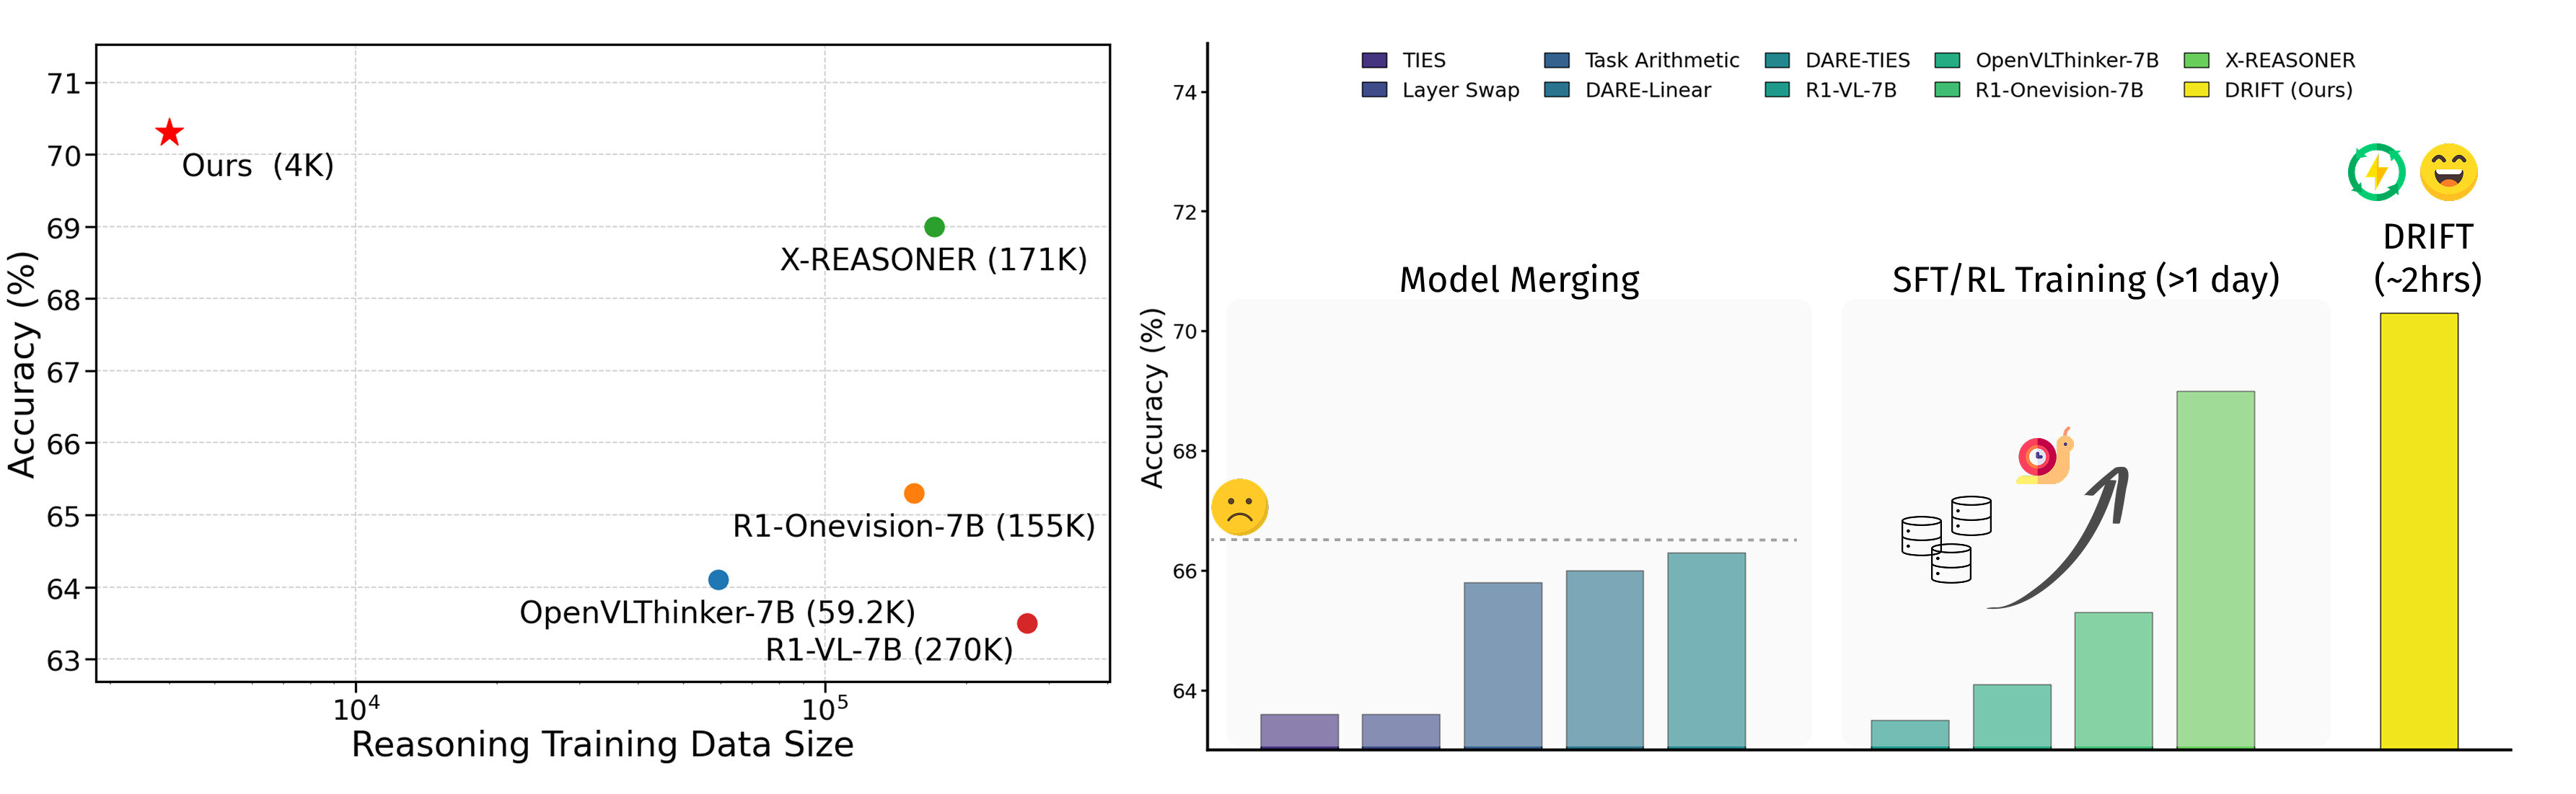Click the TIES legend color swatch
The image size is (2576, 794).
pyautogui.click(x=1374, y=61)
